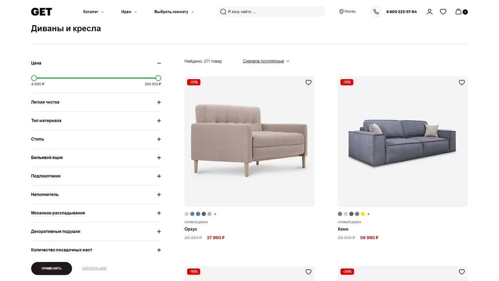Expand the Тип материала filter
The height and width of the screenshot is (281, 499).
pos(159,121)
